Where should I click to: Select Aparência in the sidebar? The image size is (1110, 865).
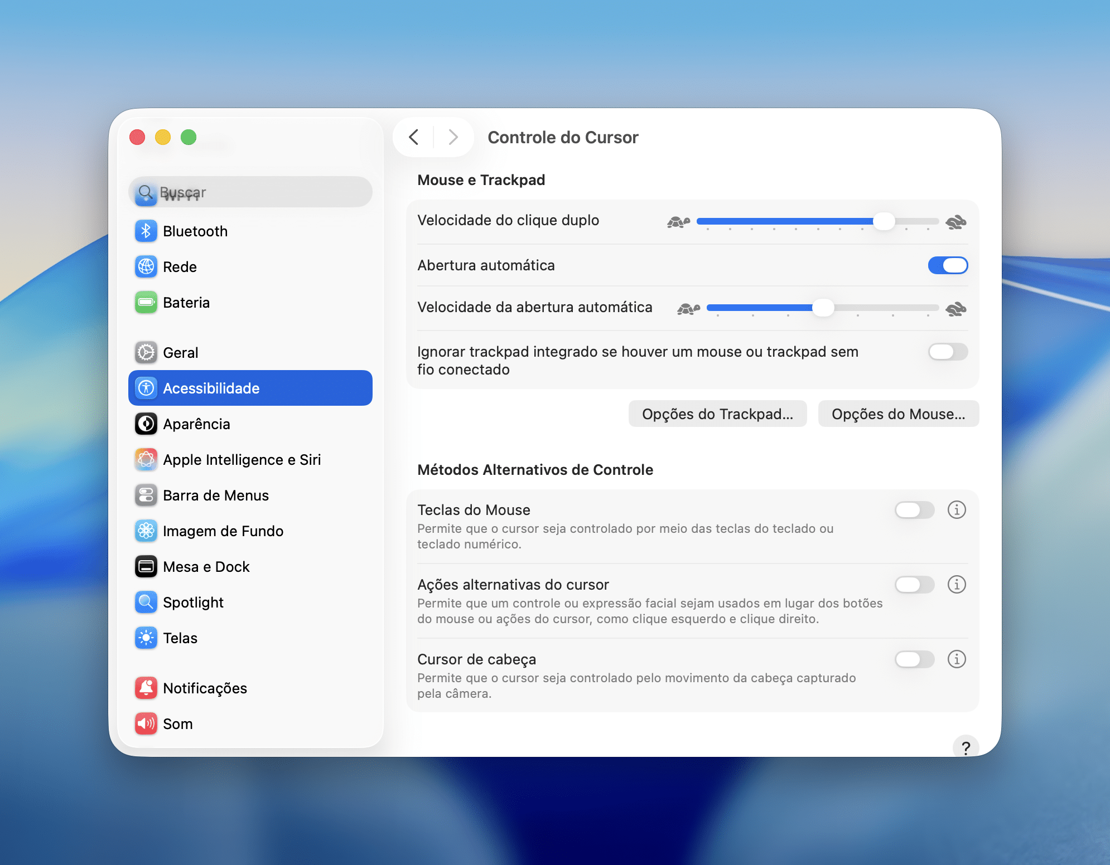(x=196, y=424)
